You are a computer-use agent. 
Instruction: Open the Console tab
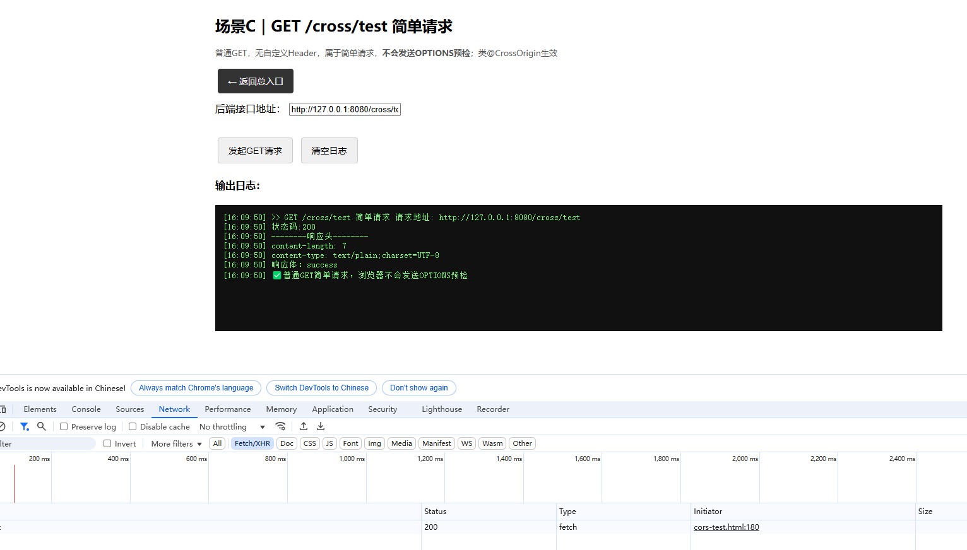coord(86,409)
